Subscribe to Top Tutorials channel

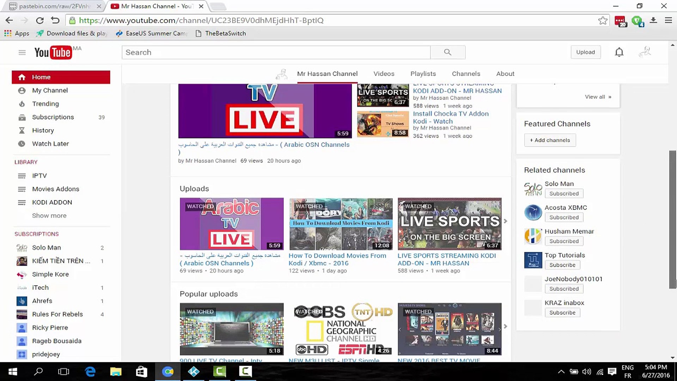(562, 265)
